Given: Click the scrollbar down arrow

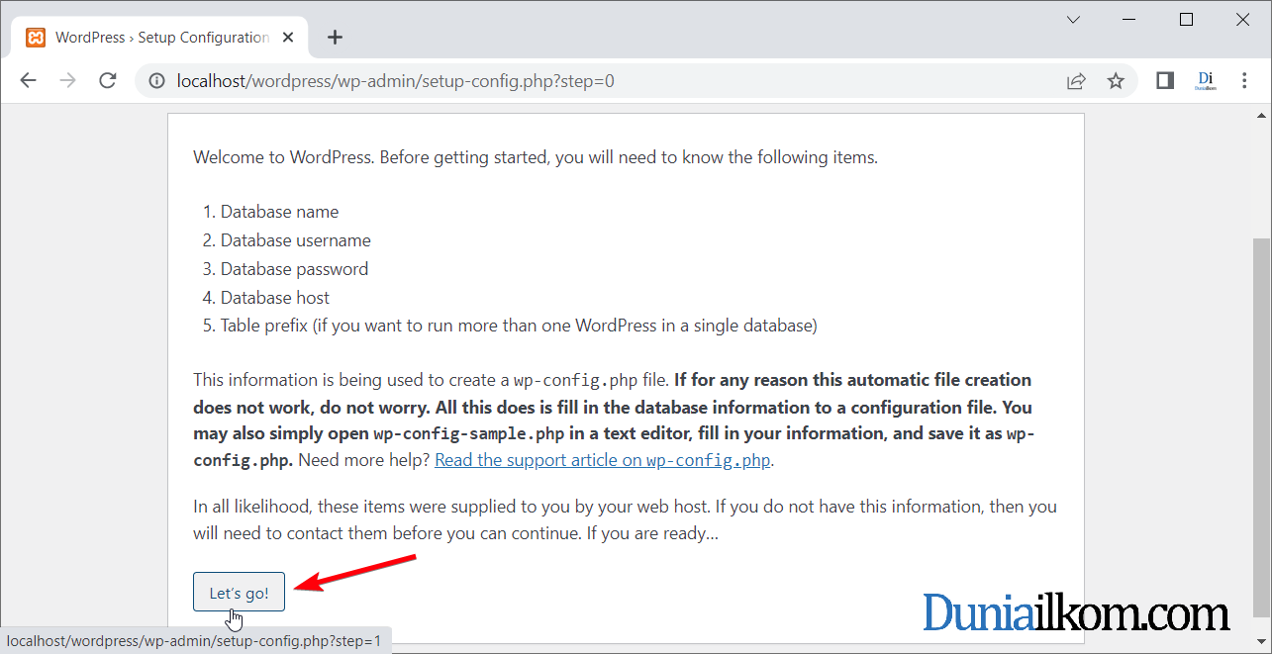Looking at the screenshot, I should click(1261, 641).
